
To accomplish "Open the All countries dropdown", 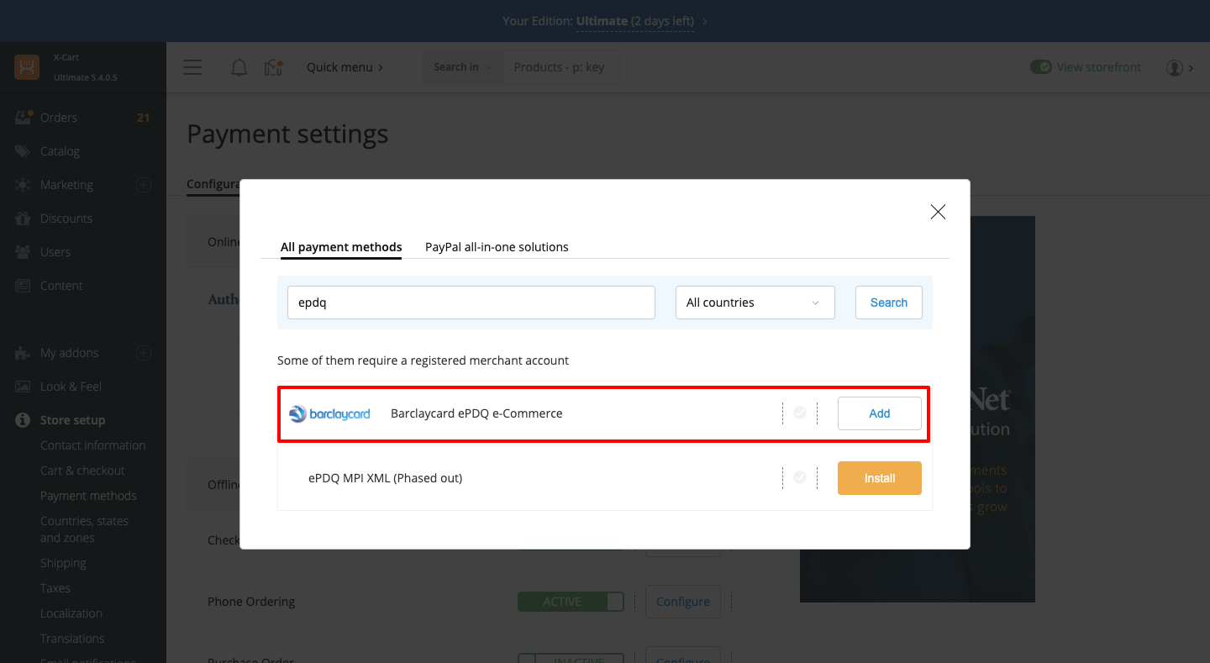I will pyautogui.click(x=755, y=303).
